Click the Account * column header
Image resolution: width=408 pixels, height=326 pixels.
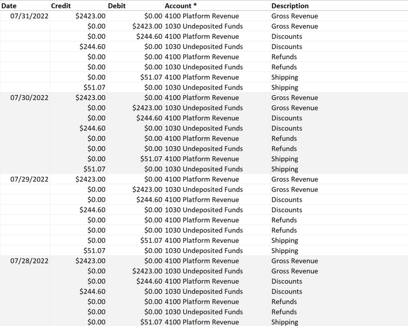coord(181,6)
